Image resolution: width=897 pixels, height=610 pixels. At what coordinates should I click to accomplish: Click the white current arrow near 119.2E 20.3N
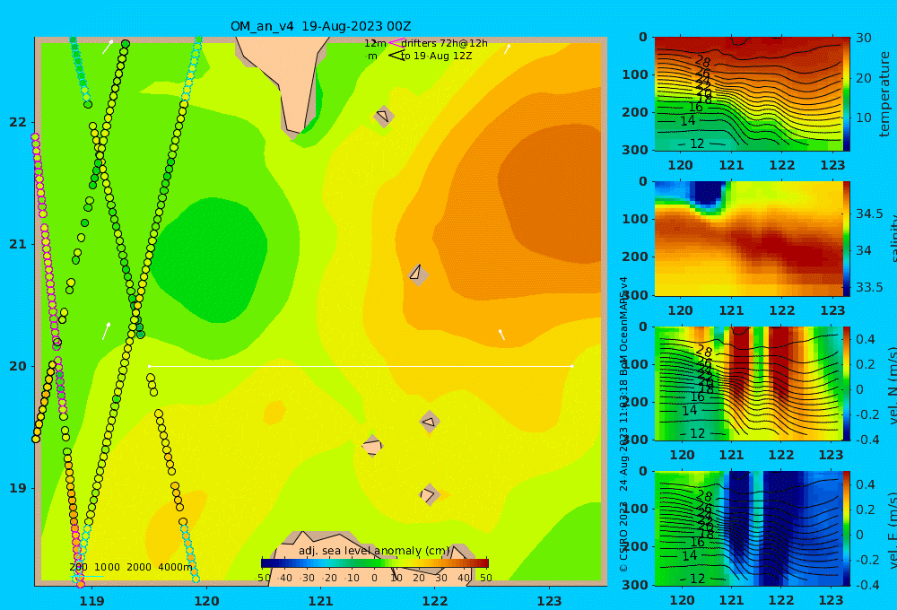point(106,331)
